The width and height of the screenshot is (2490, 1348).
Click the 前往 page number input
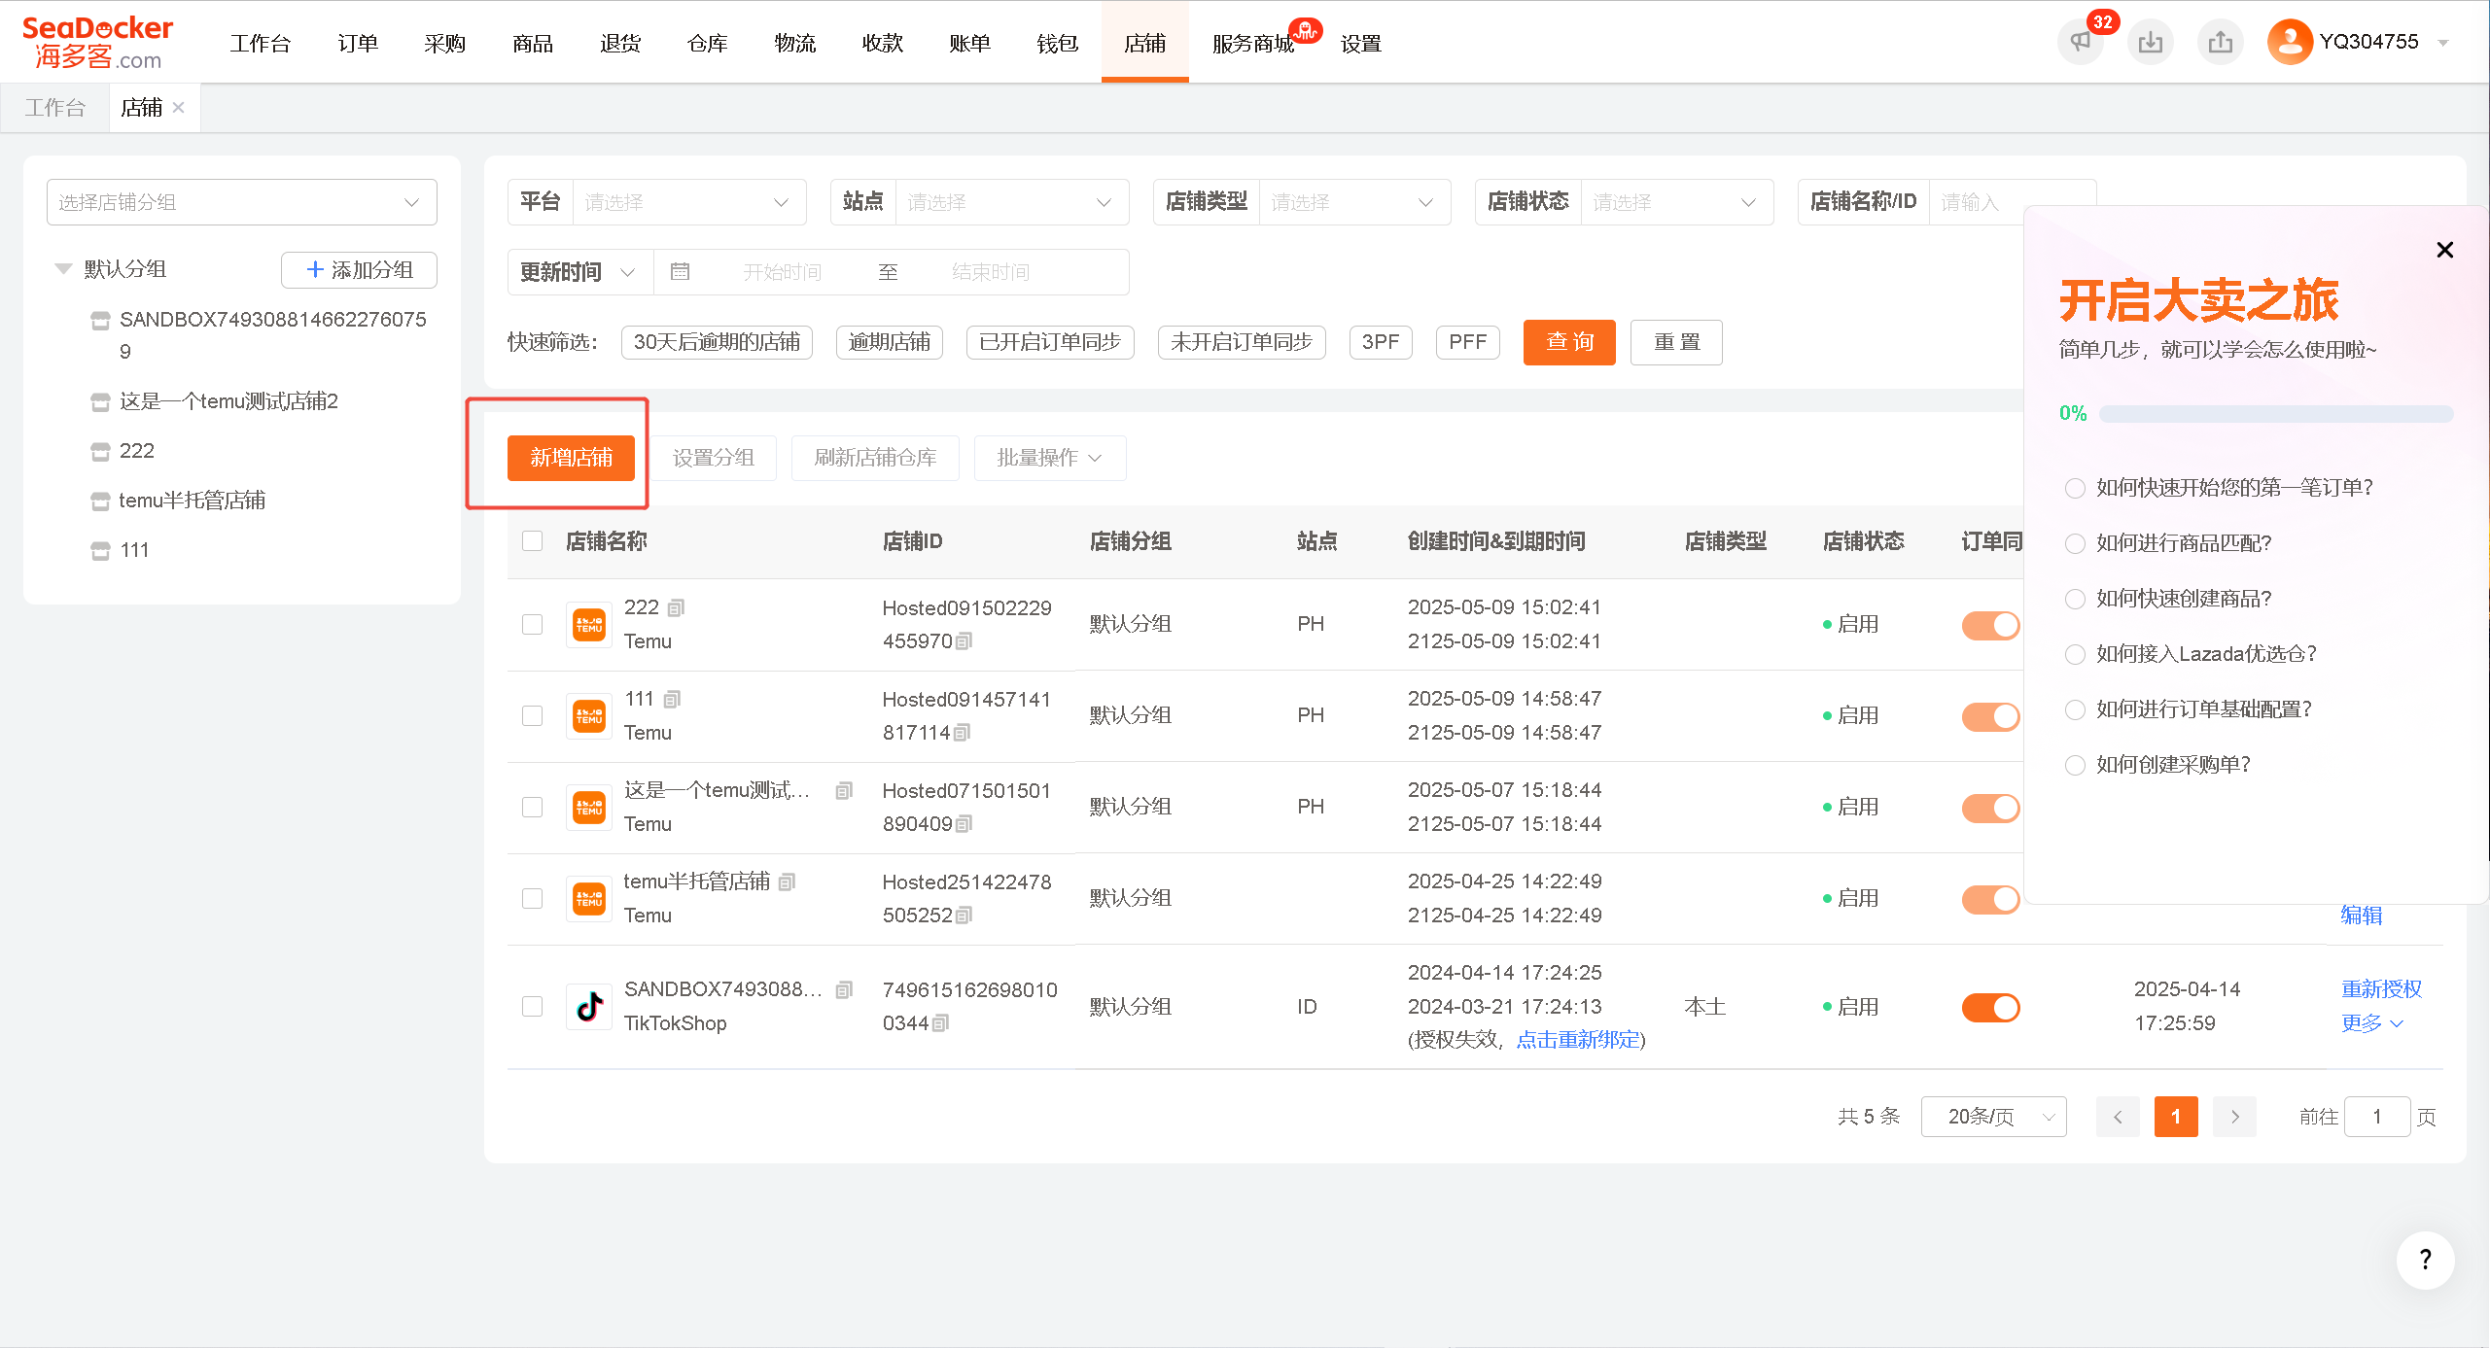[x=2376, y=1117]
